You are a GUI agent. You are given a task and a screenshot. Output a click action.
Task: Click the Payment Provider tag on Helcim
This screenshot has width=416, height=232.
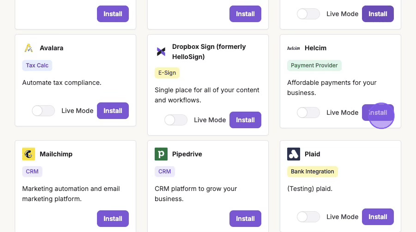click(x=314, y=65)
